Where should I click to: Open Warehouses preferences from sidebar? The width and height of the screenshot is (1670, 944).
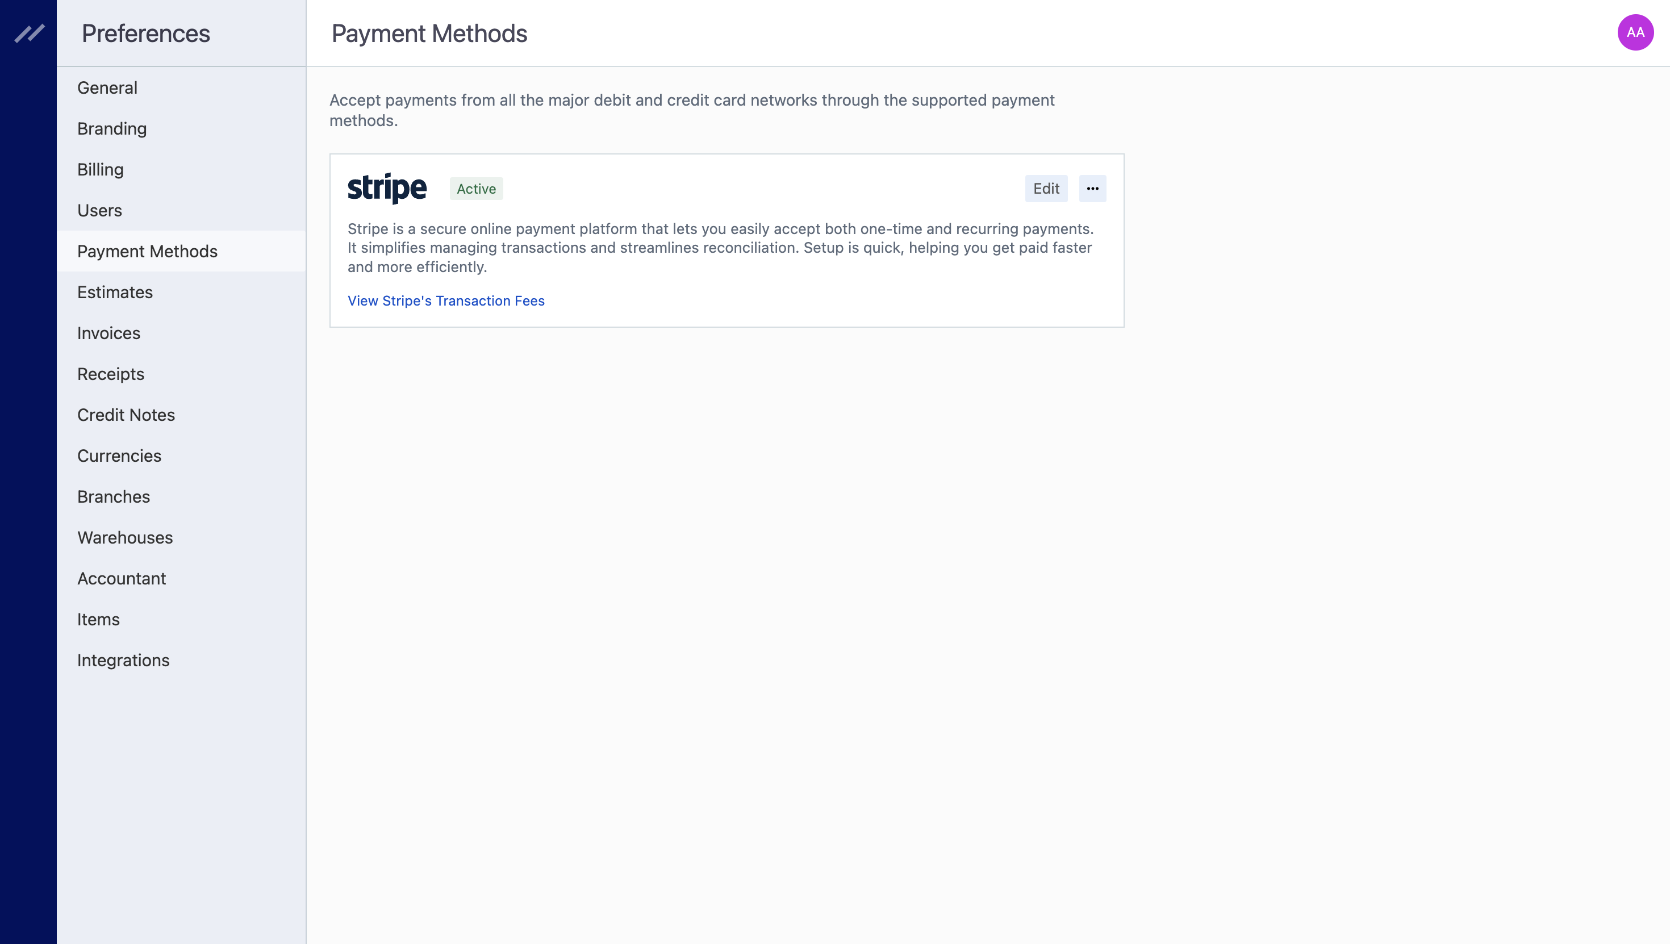point(124,537)
